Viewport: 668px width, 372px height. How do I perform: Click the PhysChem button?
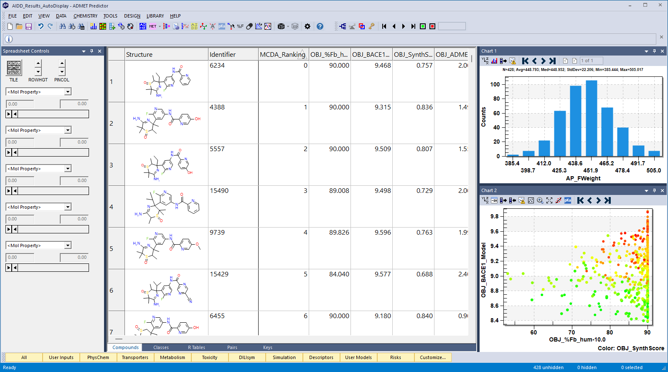pos(98,357)
